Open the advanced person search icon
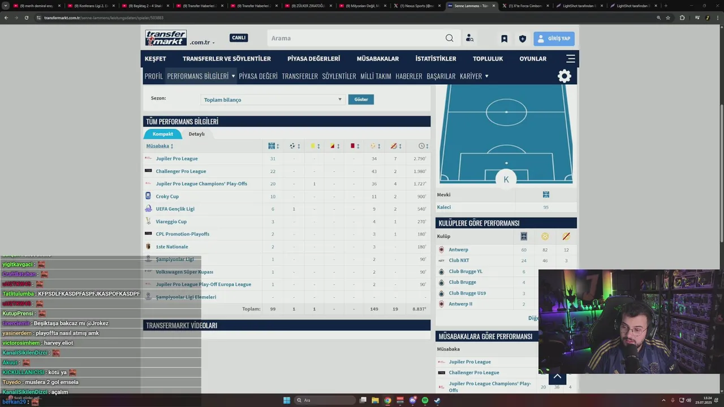 [469, 38]
